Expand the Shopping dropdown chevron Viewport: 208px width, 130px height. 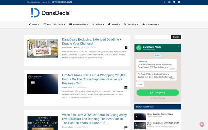[138, 24]
